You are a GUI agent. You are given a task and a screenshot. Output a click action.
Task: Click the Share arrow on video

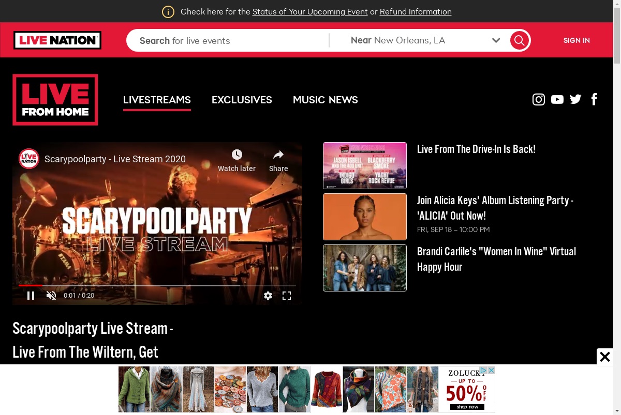[278, 155]
